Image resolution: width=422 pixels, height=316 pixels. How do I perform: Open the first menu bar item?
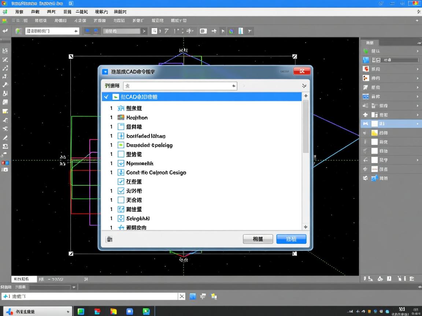[x=19, y=12]
